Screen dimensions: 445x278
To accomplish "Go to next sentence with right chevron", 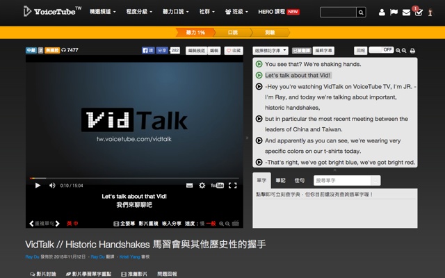I will tap(58, 224).
